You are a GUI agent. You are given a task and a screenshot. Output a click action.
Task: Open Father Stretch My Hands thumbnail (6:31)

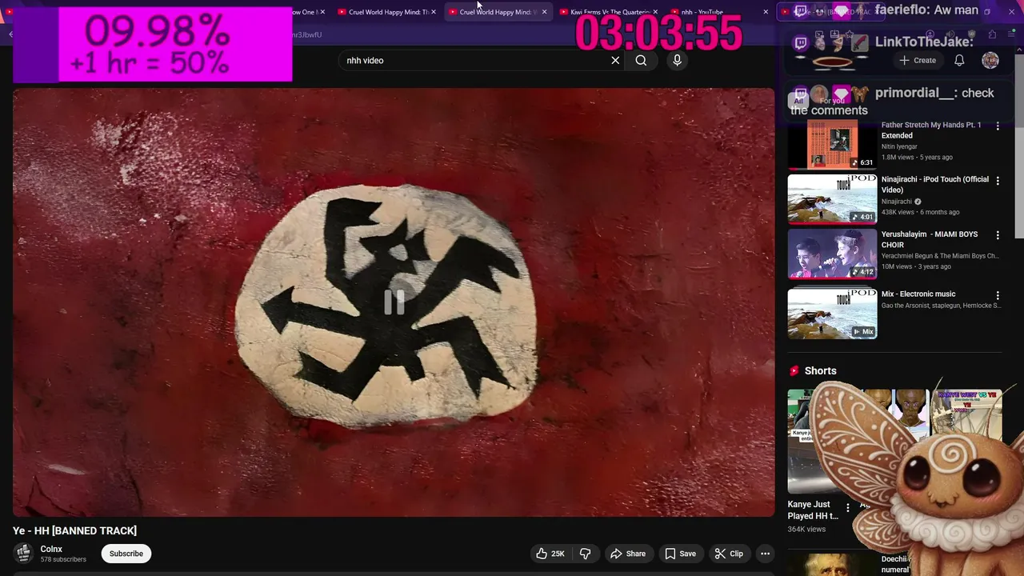(832, 145)
